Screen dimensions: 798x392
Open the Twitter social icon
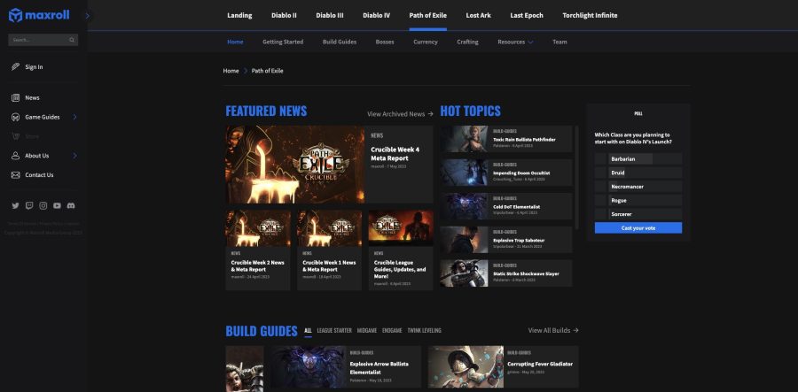click(x=15, y=205)
